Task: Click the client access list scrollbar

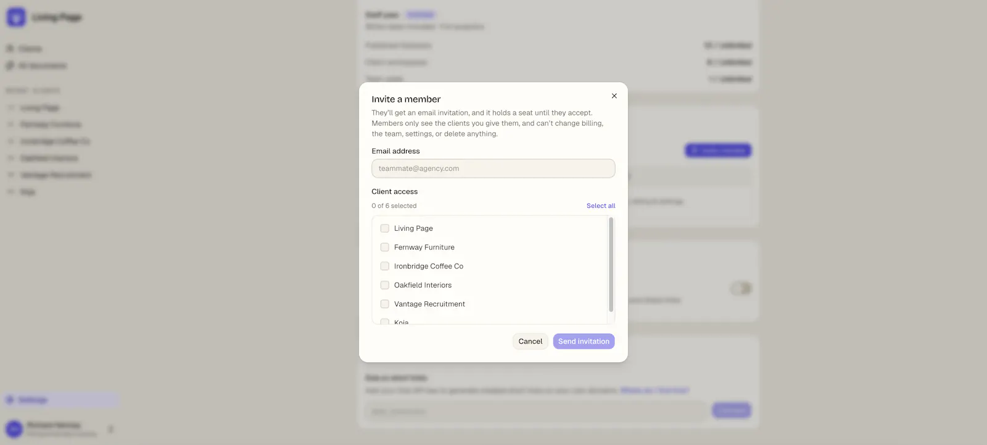Action: [611, 265]
